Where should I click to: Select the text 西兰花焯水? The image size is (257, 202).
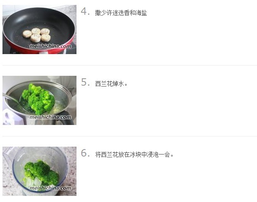(x=109, y=84)
